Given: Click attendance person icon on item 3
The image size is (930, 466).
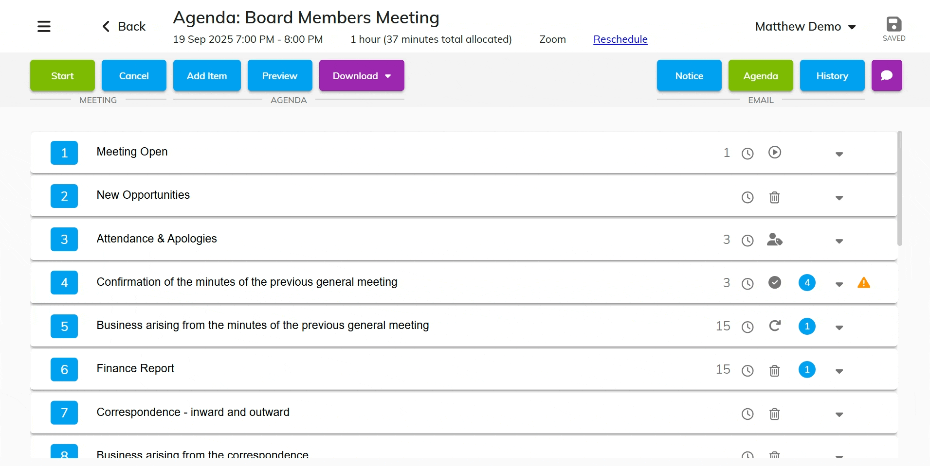Looking at the screenshot, I should pyautogui.click(x=774, y=240).
